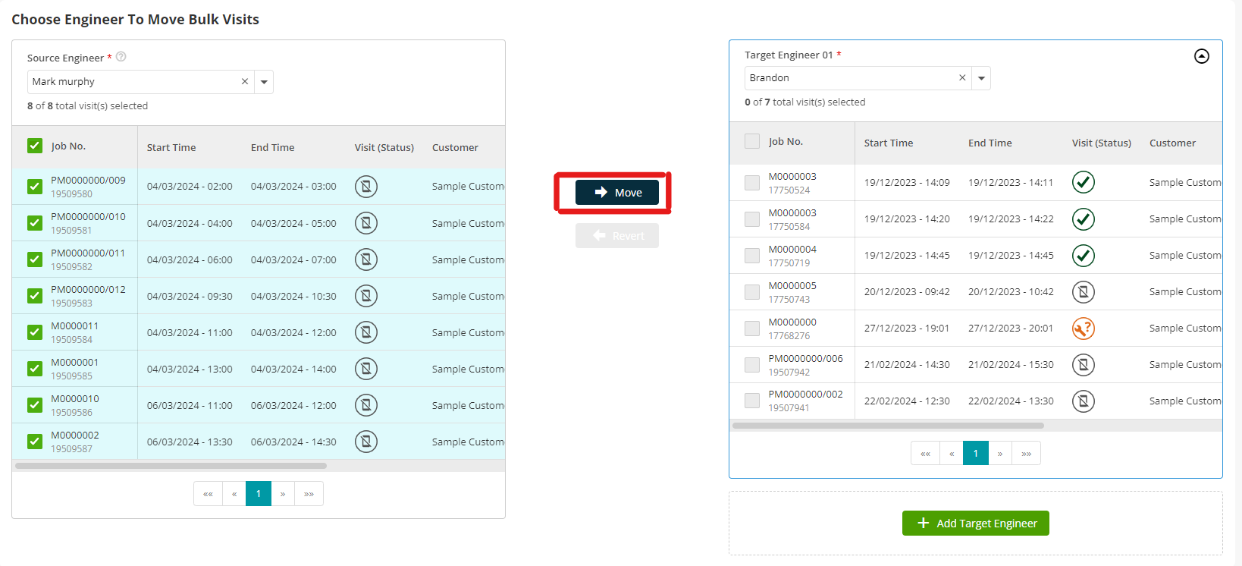Go to next page in source pagination

[x=283, y=494]
